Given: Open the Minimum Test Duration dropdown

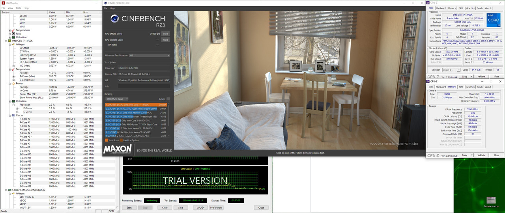Looking at the screenshot, I should pos(150,56).
